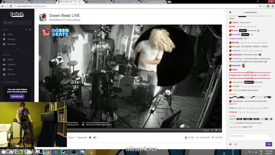Click the taskbar volume icon
This screenshot has width=275, height=155.
256,152
